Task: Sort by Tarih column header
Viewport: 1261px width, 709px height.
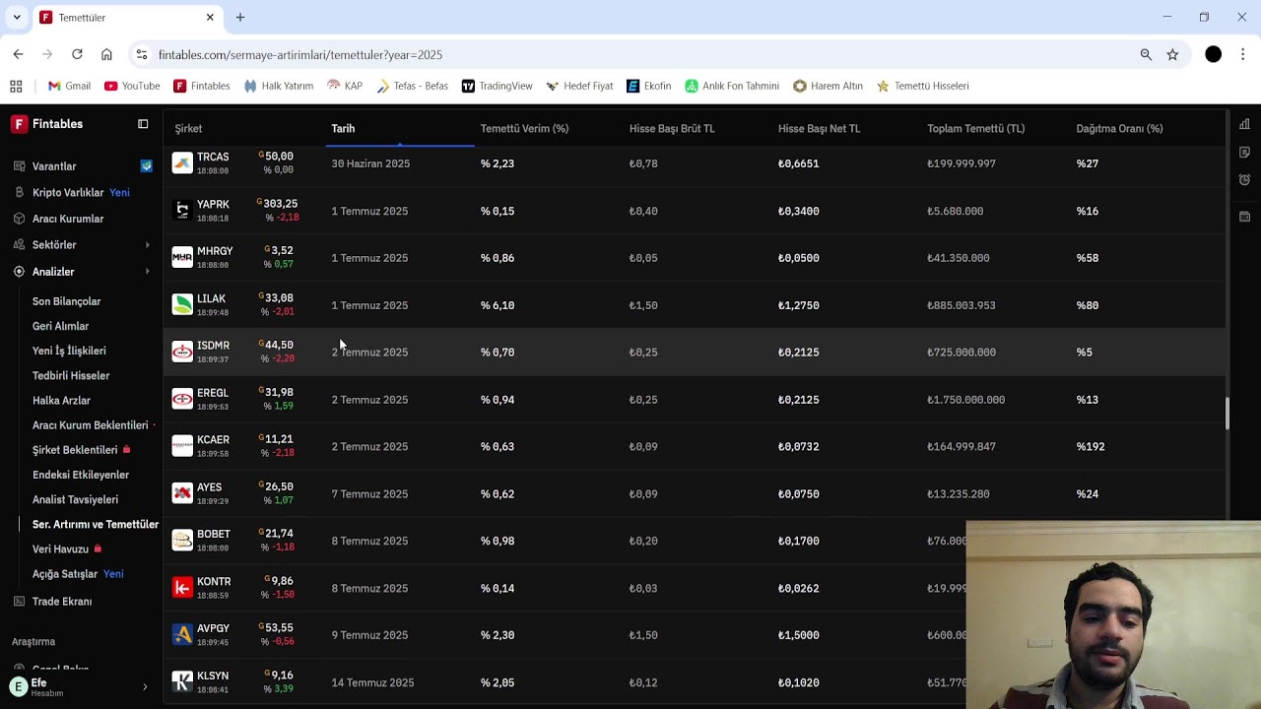Action: [x=343, y=128]
